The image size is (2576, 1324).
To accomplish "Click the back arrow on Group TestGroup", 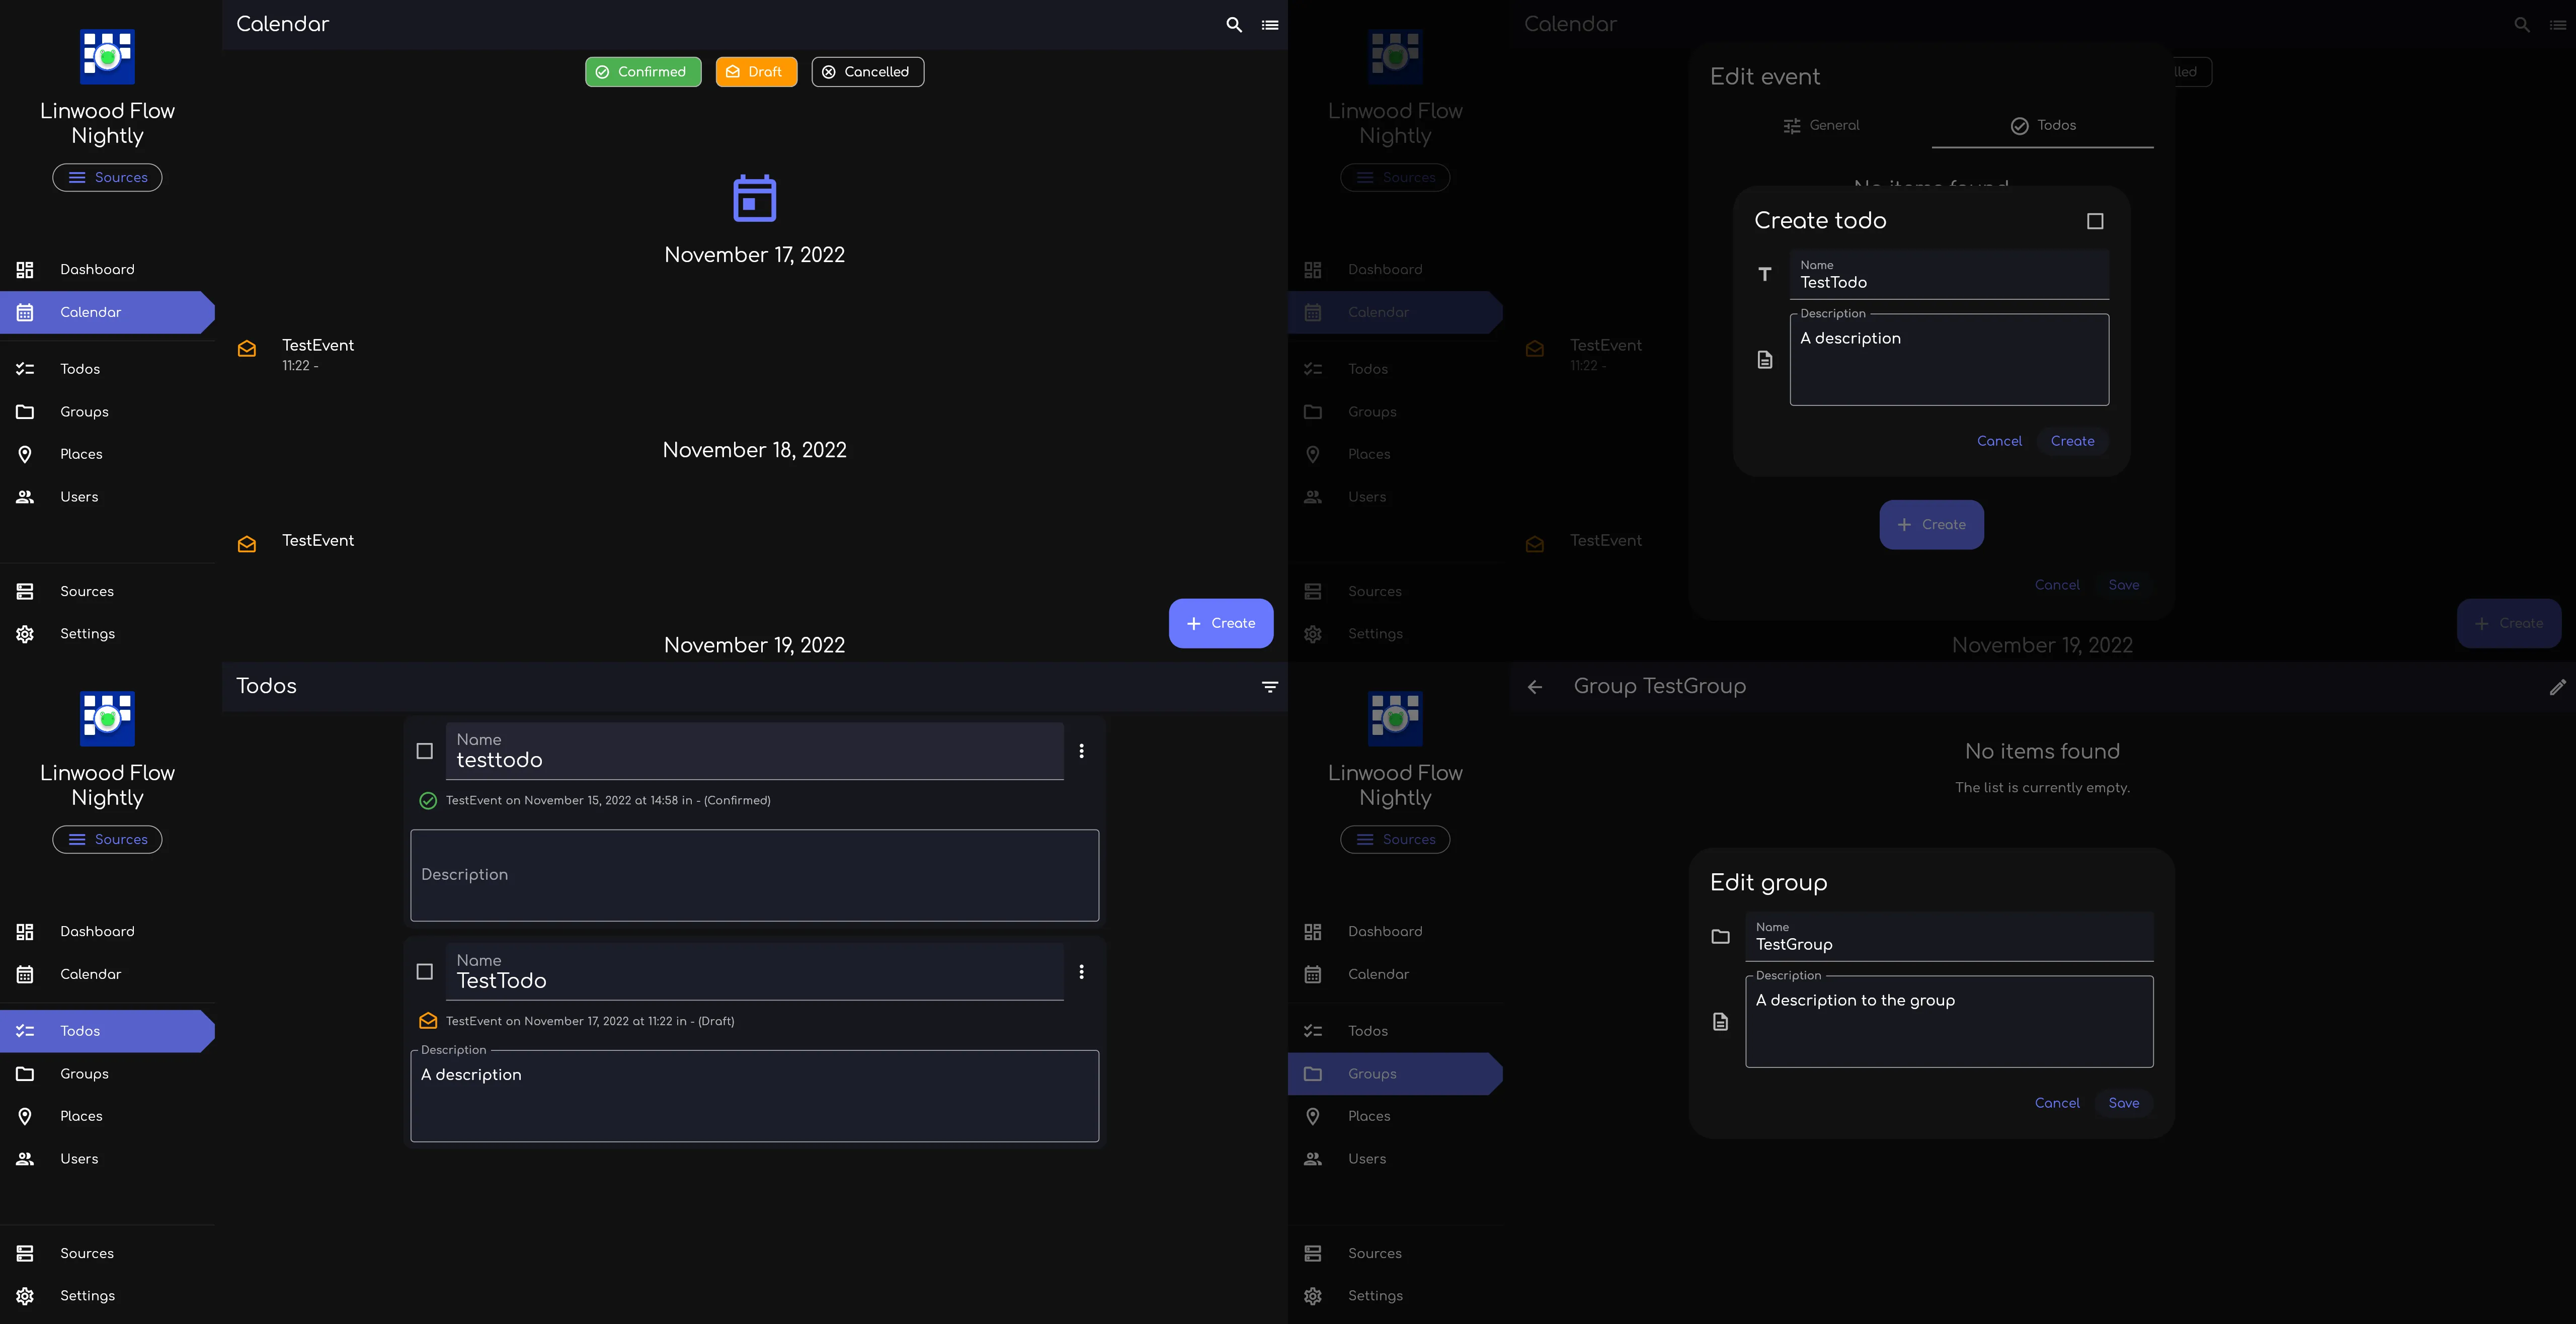I will point(1535,687).
